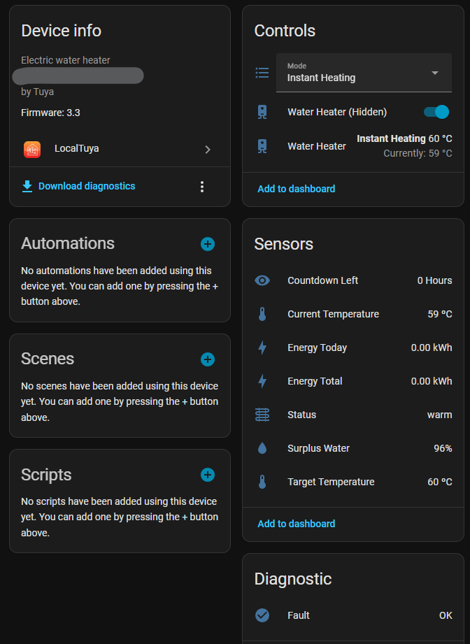This screenshot has width=470, height=644.
Task: Open the Mode dropdown selector
Action: point(363,73)
